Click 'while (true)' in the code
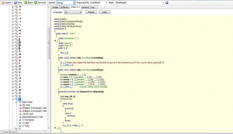Image resolution: width=233 pixels, height=134 pixels. [x=68, y=104]
